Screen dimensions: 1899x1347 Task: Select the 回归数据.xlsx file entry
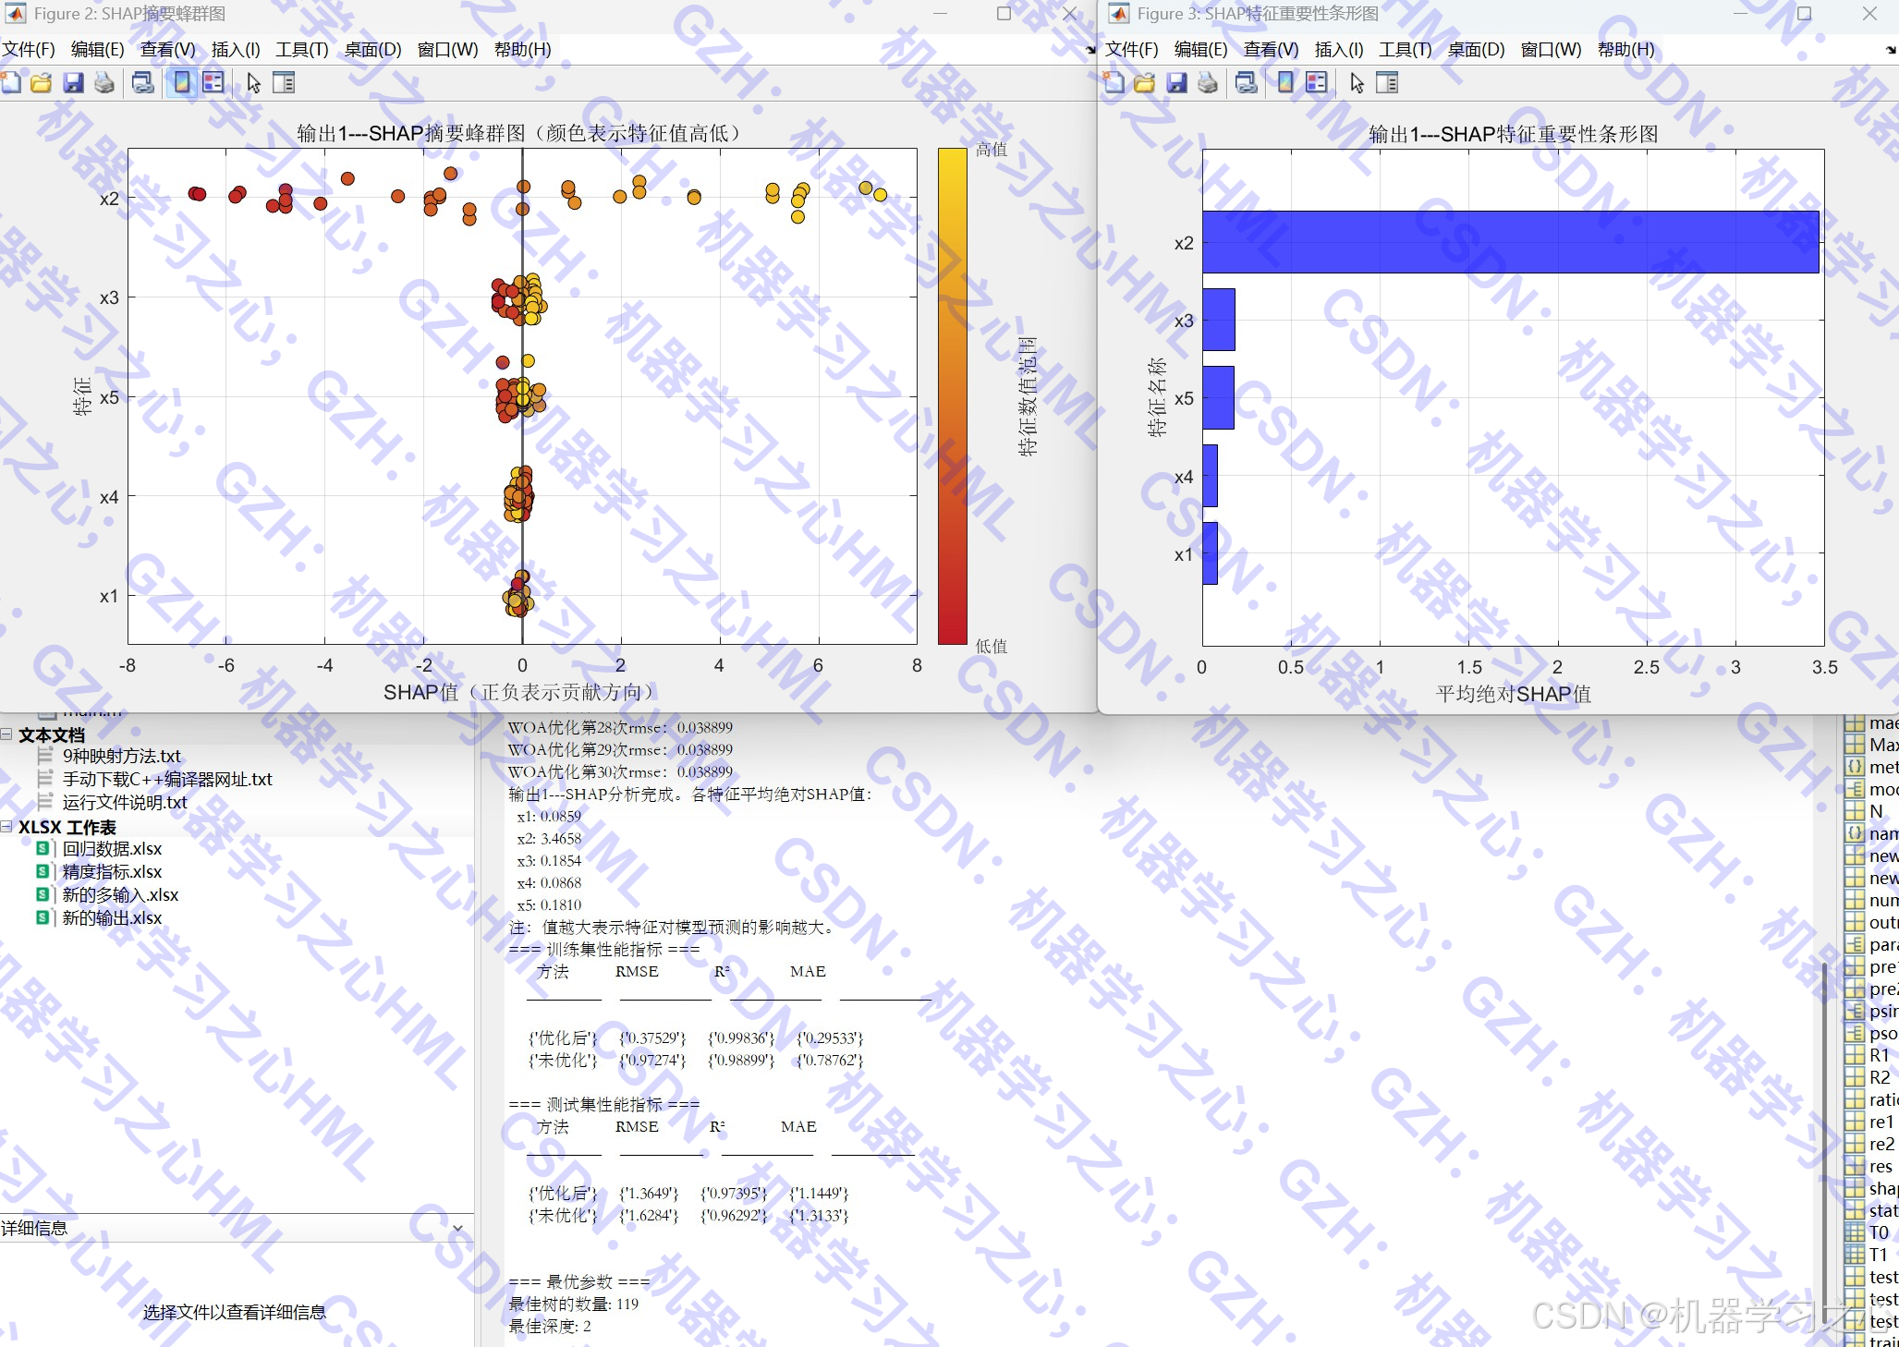[x=111, y=848]
